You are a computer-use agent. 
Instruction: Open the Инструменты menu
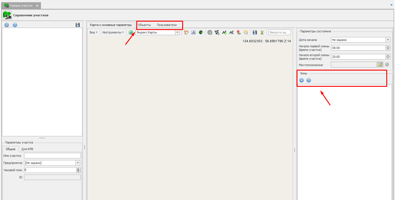click(113, 32)
